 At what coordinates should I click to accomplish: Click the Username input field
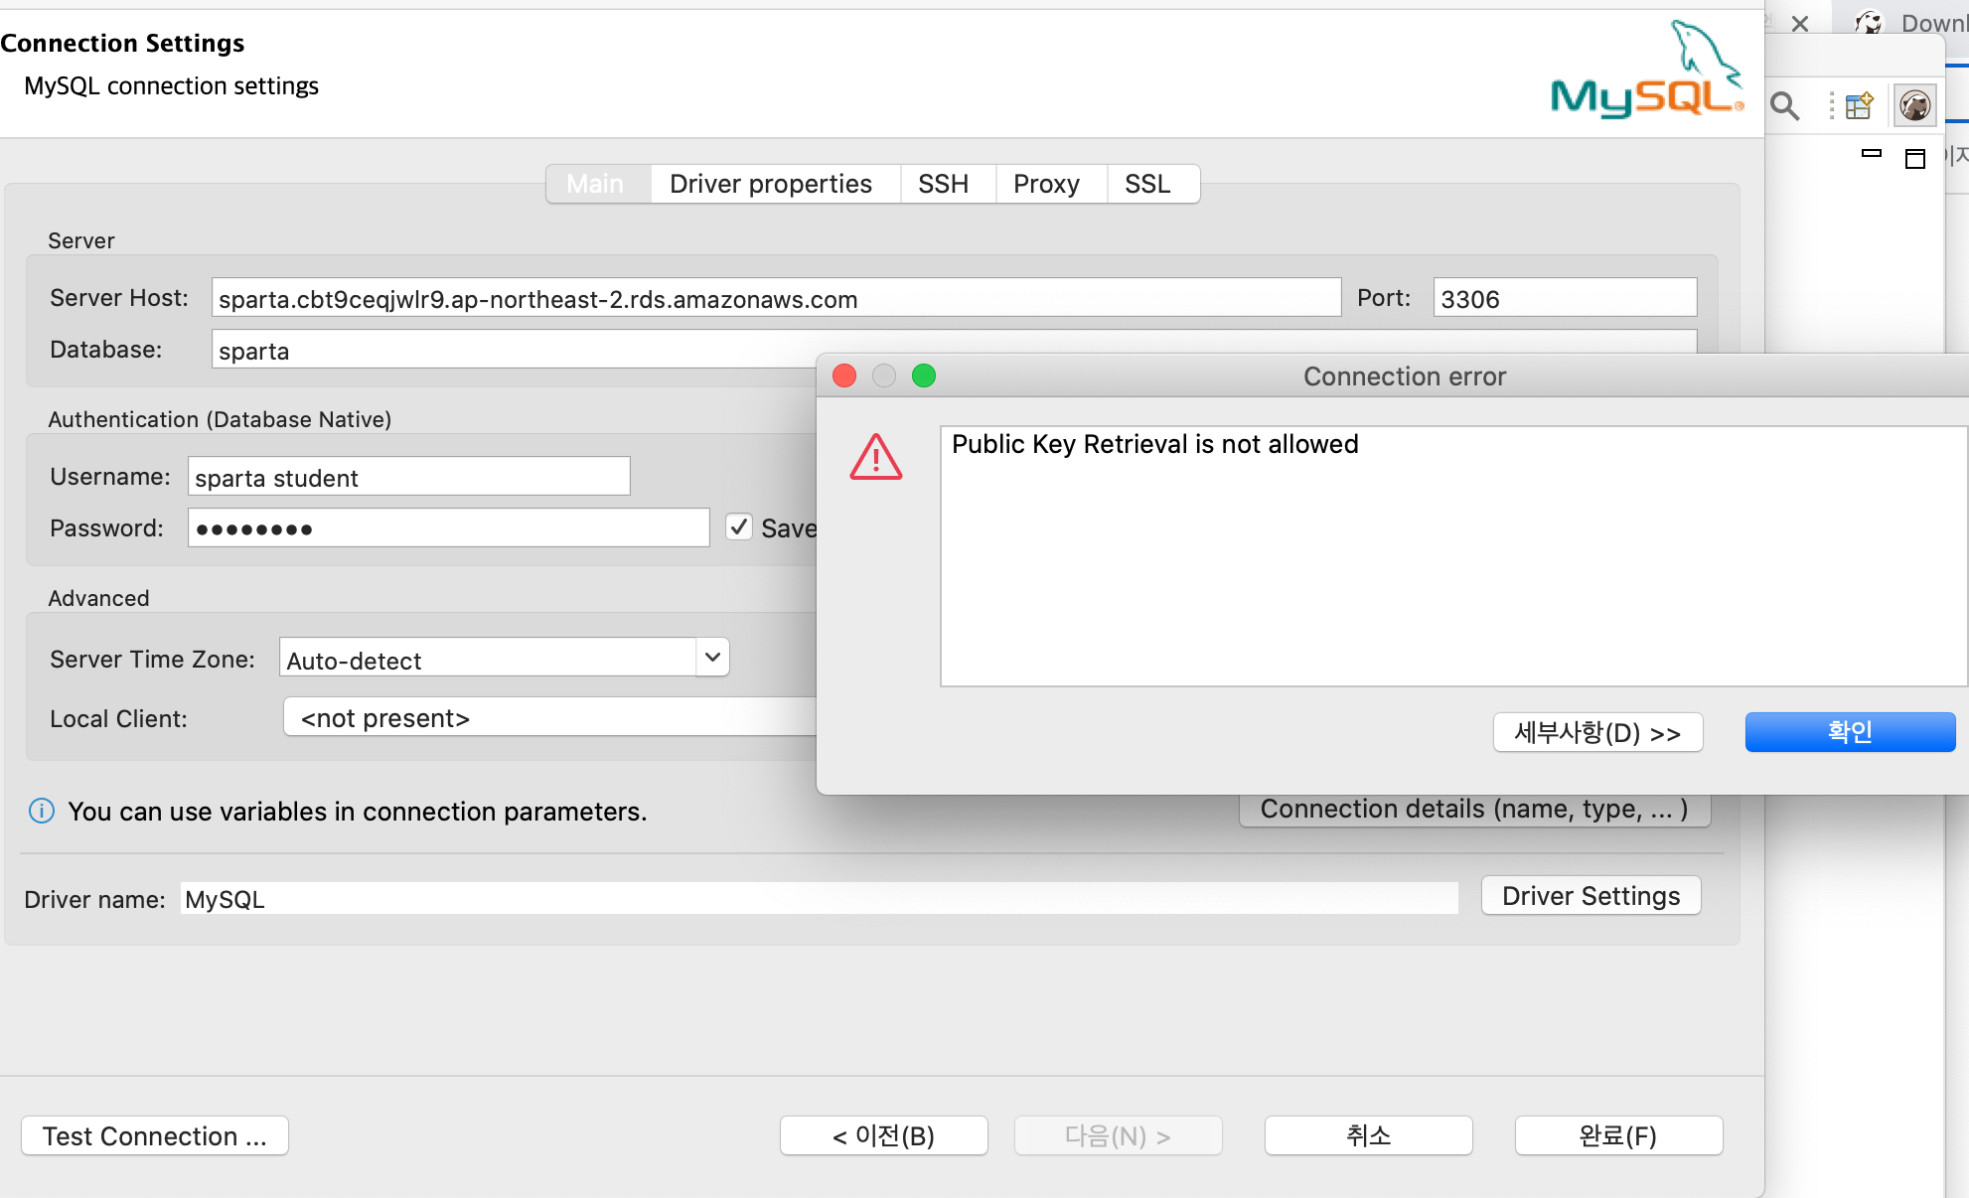click(408, 477)
